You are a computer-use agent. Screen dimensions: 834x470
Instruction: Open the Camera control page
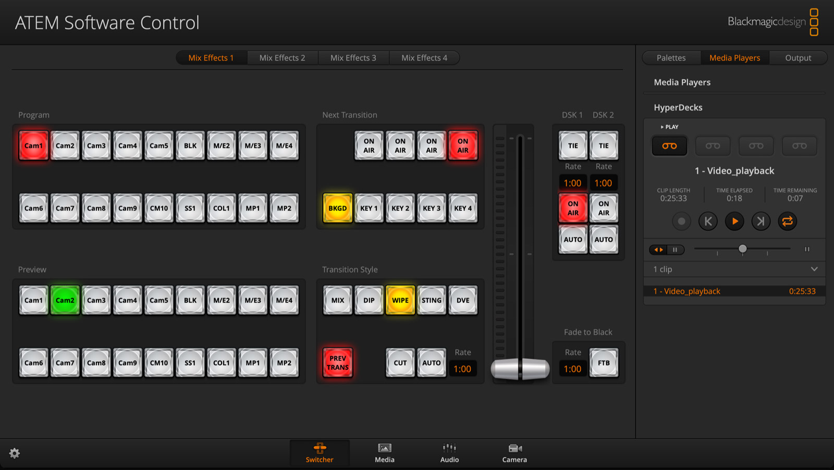click(514, 453)
